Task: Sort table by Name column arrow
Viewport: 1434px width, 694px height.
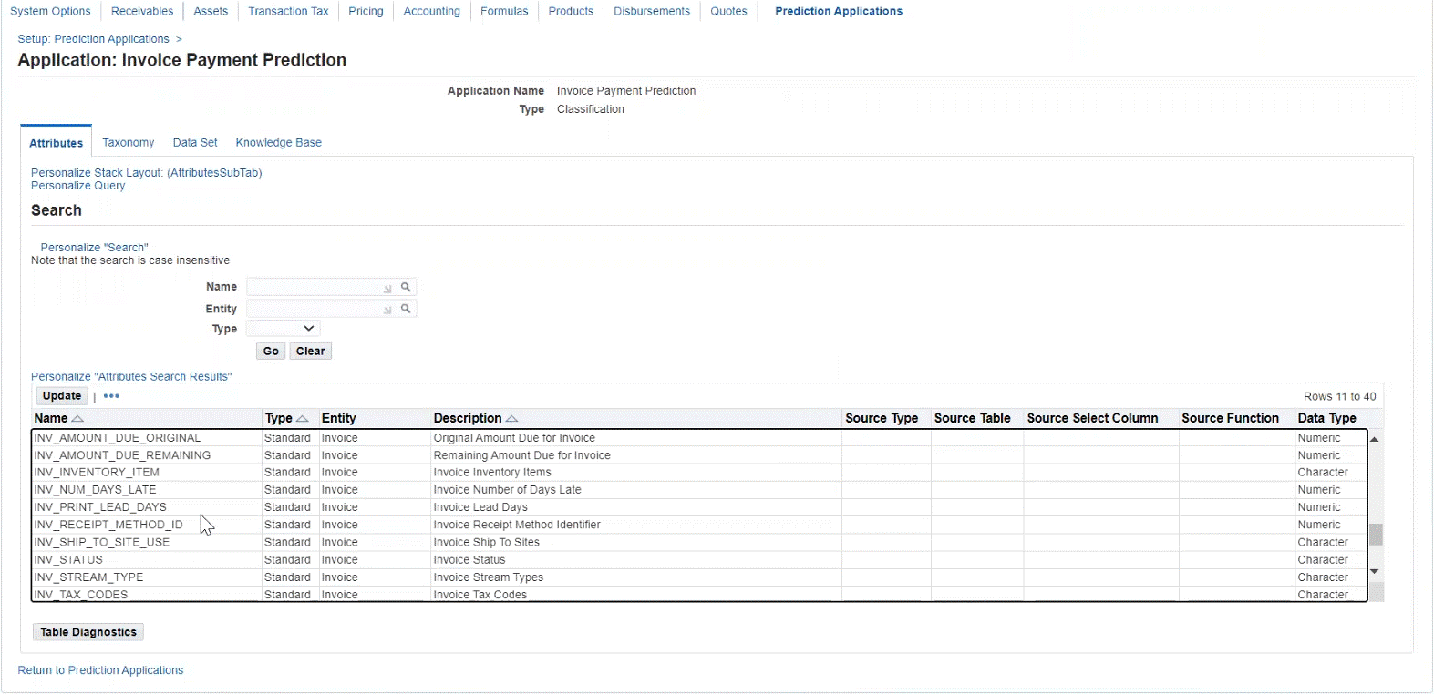Action: [x=77, y=419]
